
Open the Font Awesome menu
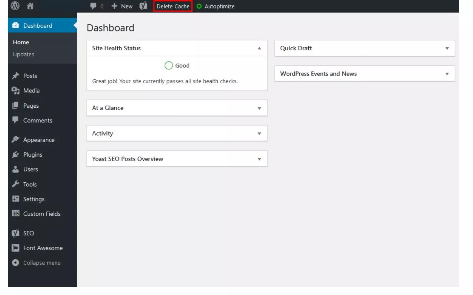(42, 248)
